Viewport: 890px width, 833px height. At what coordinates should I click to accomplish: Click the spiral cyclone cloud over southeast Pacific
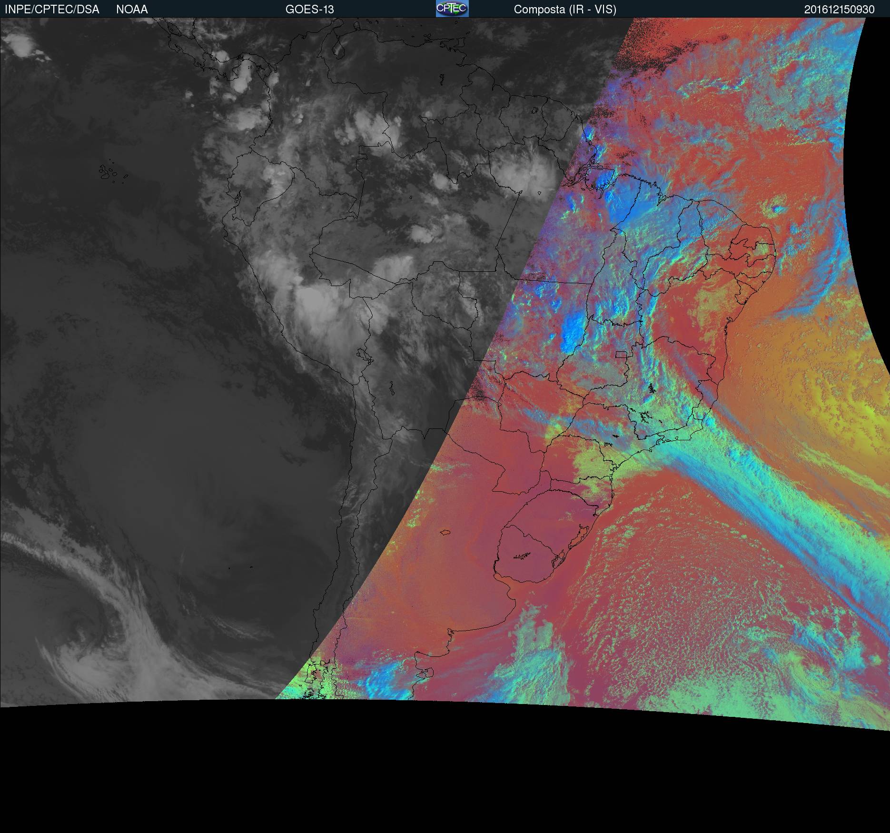coord(90,624)
